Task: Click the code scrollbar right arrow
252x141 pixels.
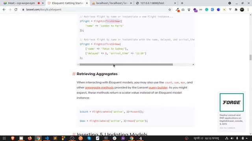Action: coord(193,65)
